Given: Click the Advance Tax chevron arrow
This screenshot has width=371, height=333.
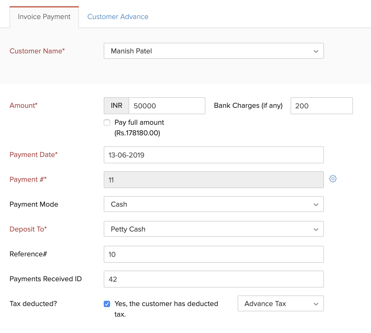Looking at the screenshot, I should pyautogui.click(x=316, y=304).
